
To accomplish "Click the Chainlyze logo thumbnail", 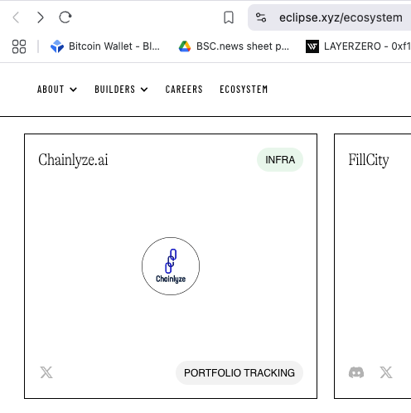I will (x=171, y=266).
